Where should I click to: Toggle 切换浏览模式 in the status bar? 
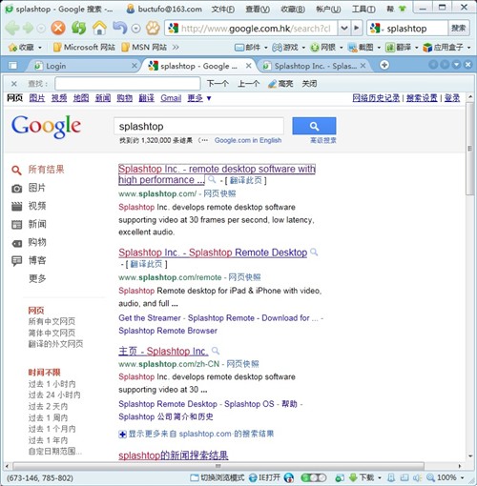click(x=218, y=477)
